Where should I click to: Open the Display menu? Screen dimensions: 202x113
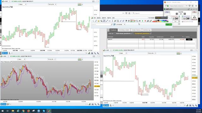coord(99,18)
